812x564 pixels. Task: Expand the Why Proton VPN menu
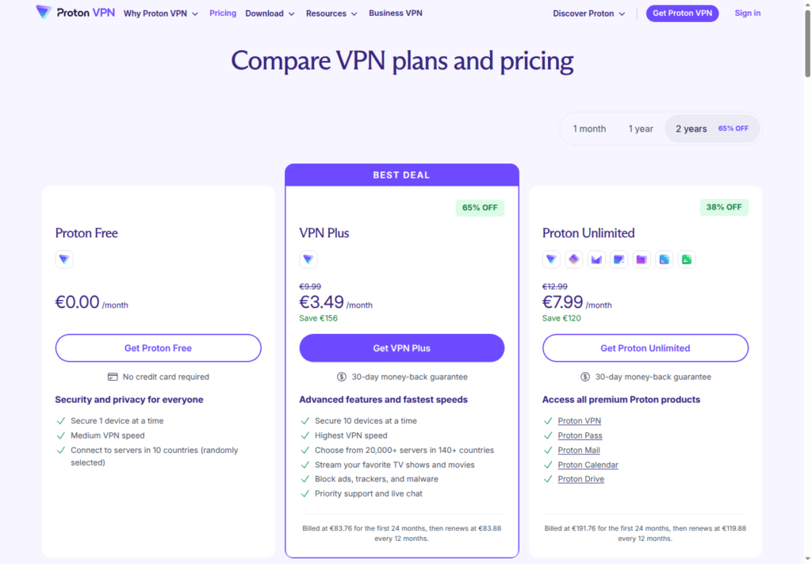click(x=160, y=13)
